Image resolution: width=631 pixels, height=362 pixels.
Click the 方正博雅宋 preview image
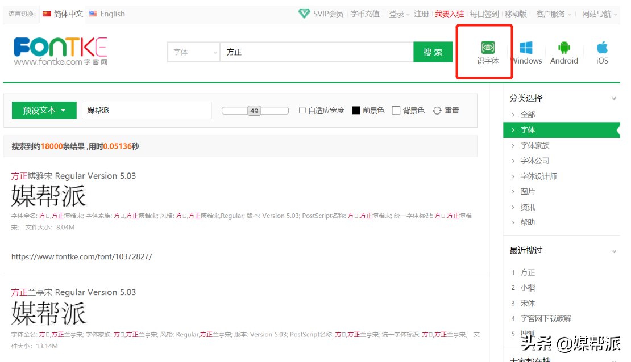point(48,196)
